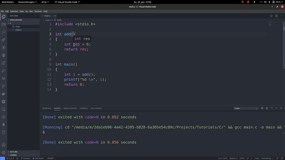Run code with the play button
The width and height of the screenshot is (285, 160).
(x=271, y=16)
